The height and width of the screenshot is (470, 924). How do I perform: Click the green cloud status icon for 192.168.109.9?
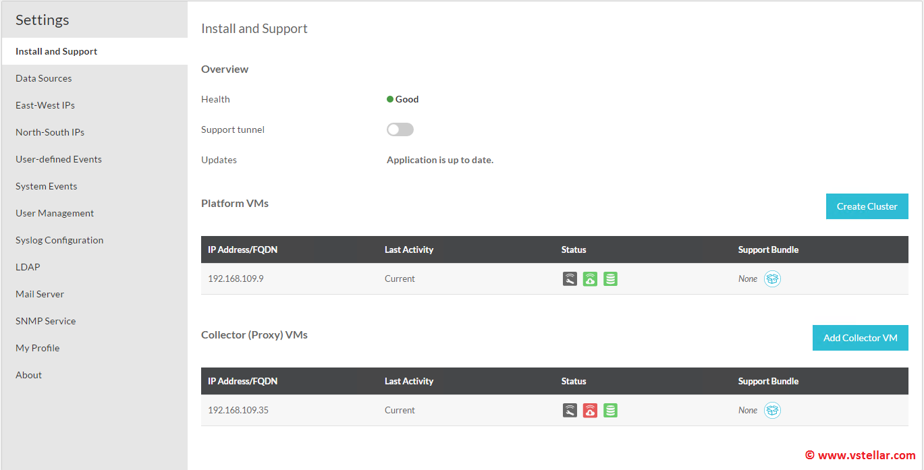[x=590, y=278]
